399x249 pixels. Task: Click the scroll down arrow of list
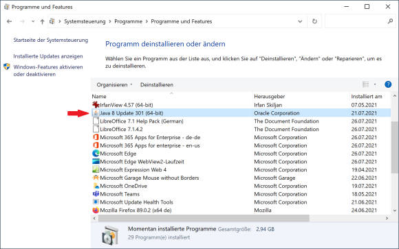(x=395, y=211)
